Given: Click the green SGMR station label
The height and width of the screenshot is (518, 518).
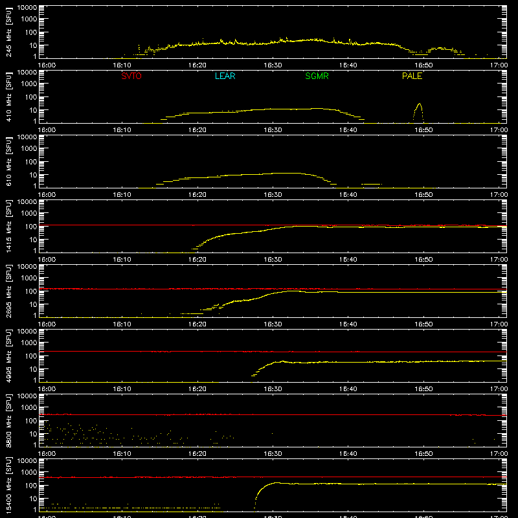Looking at the screenshot, I should point(317,76).
